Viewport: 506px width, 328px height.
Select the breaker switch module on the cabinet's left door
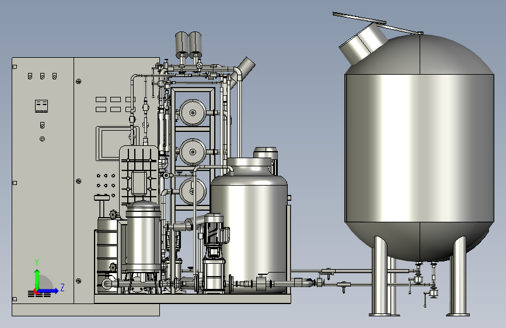click(41, 106)
